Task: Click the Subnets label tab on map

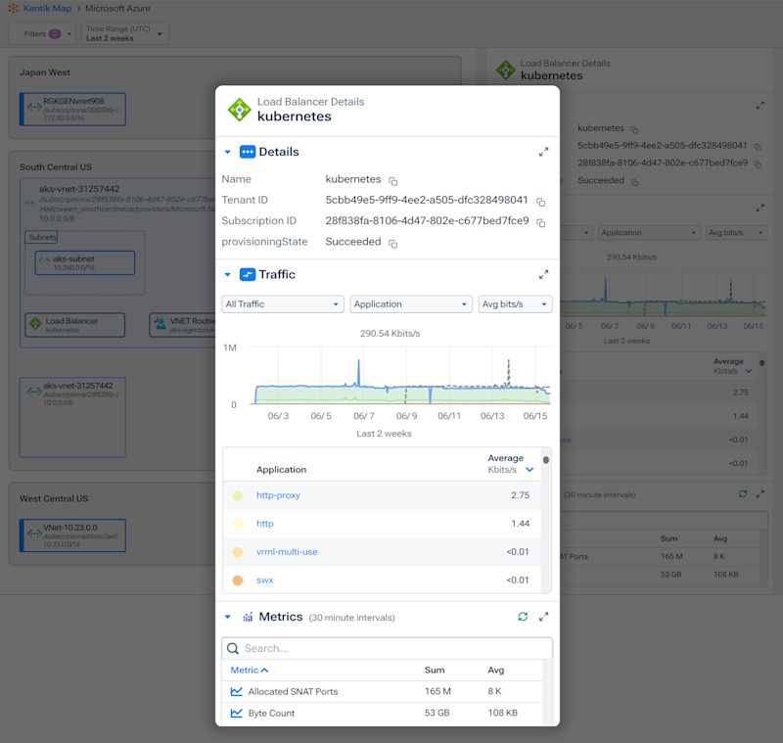Action: (x=41, y=237)
